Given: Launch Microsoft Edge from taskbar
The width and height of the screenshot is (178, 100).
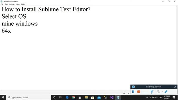Looking at the screenshot, I should pos(67,97).
